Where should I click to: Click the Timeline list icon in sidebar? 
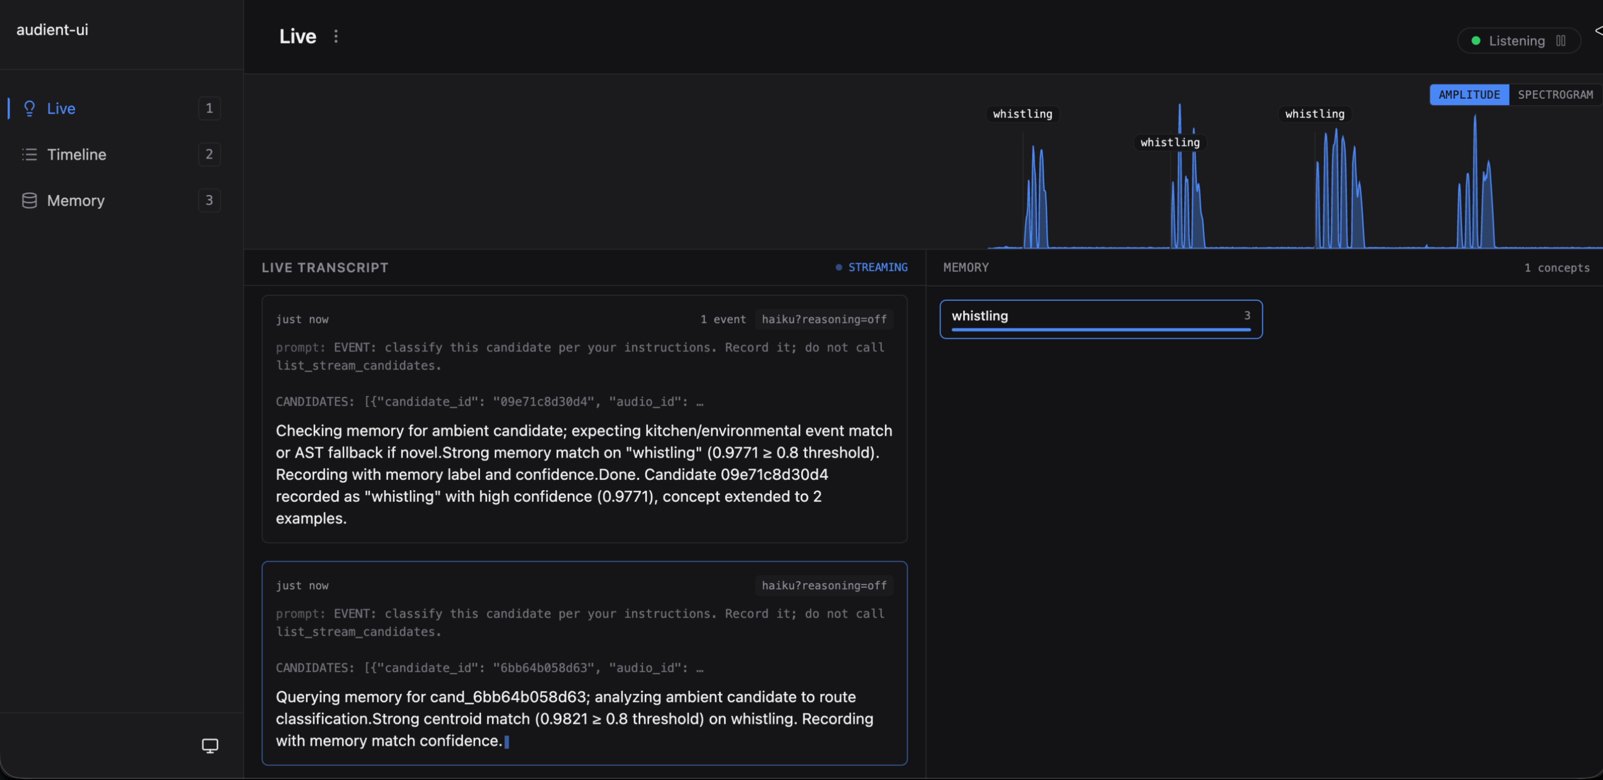coord(29,154)
